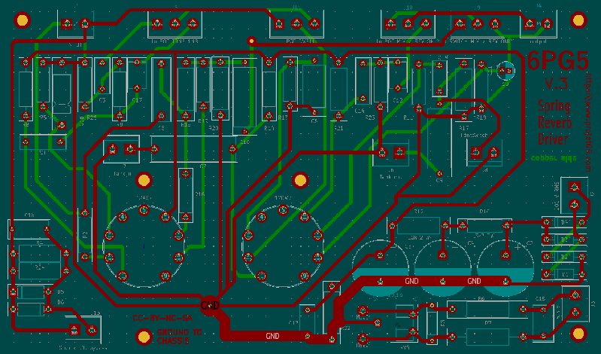Click the top-right yellow mounting hole
The image size is (601, 354).
coord(578,20)
